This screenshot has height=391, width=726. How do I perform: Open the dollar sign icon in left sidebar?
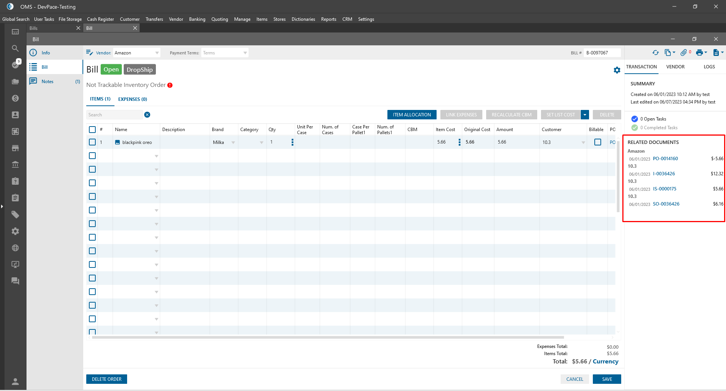[15, 98]
